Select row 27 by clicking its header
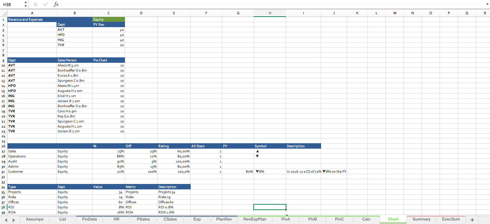The height and width of the screenshot is (224, 490). [3, 151]
